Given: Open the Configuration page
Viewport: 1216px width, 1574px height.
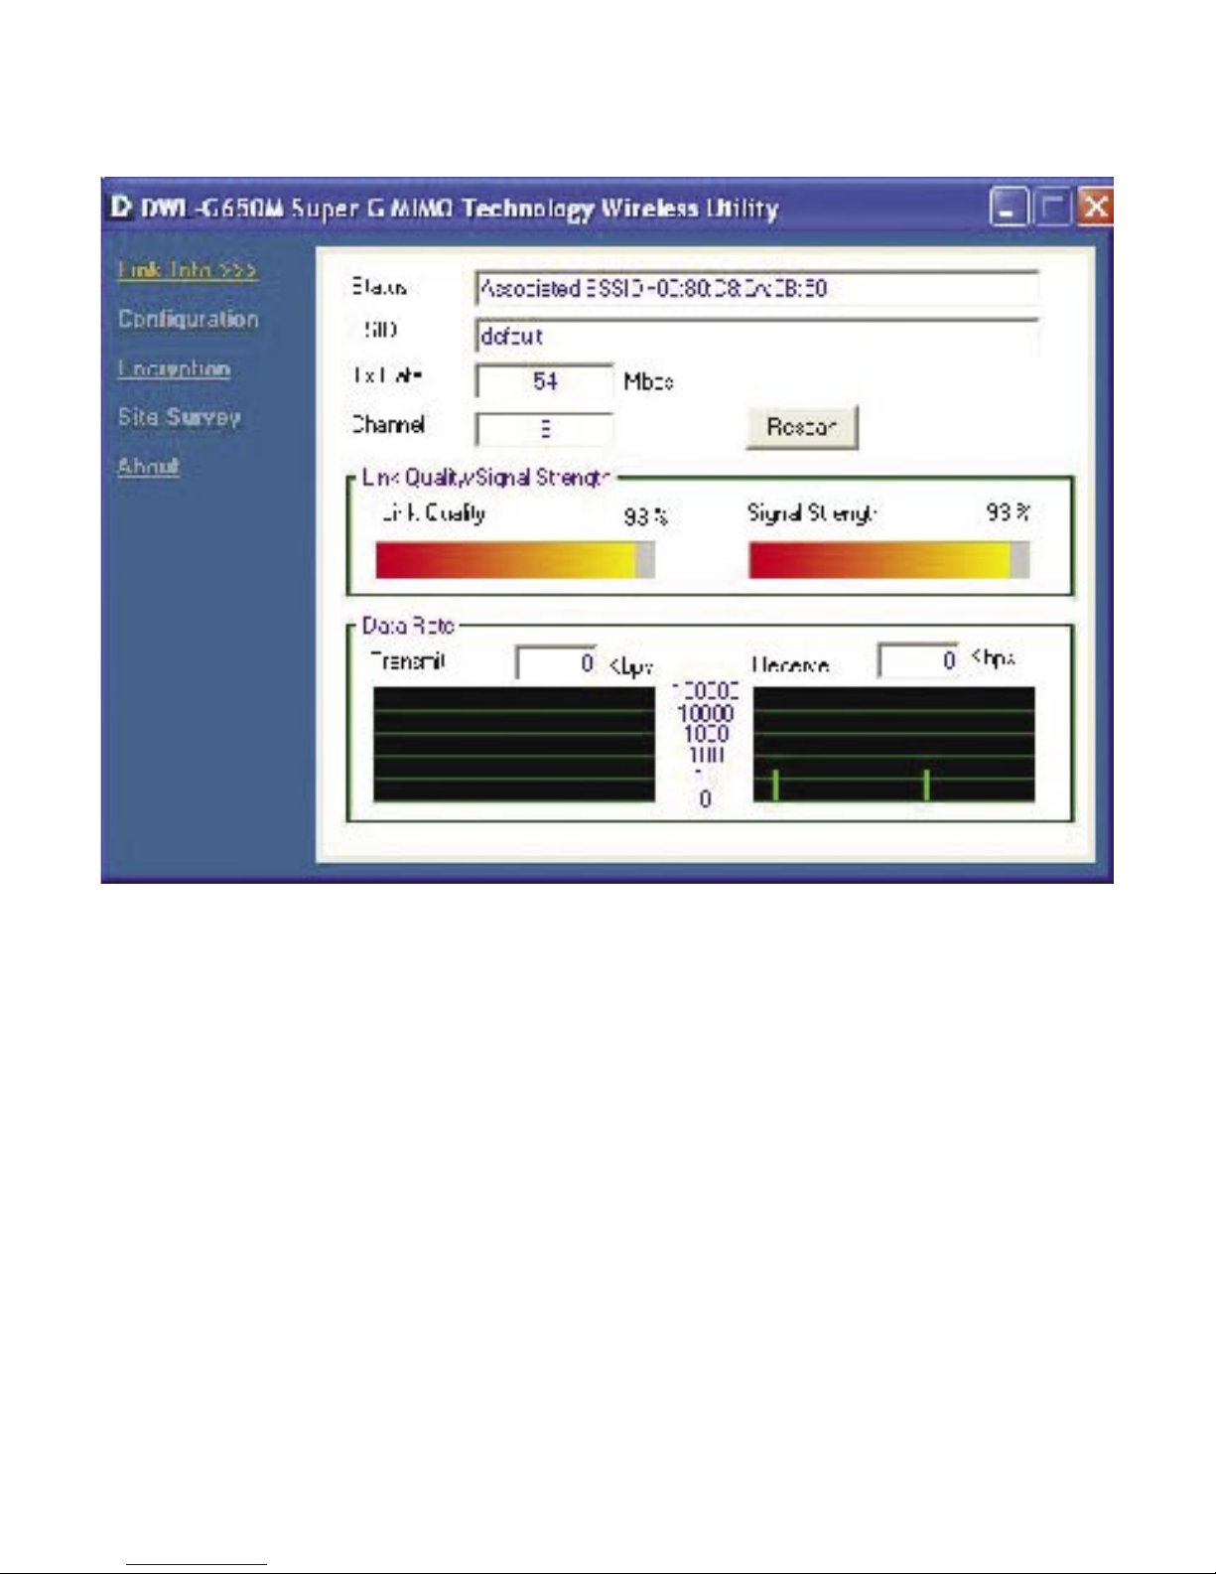Looking at the screenshot, I should (x=189, y=319).
